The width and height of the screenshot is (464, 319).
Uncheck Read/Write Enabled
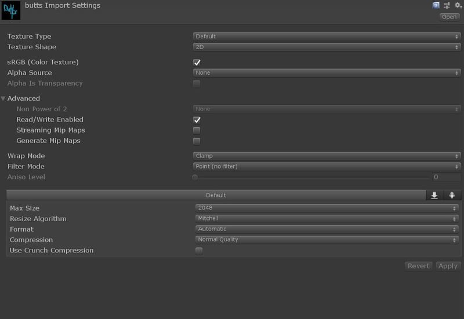197,119
